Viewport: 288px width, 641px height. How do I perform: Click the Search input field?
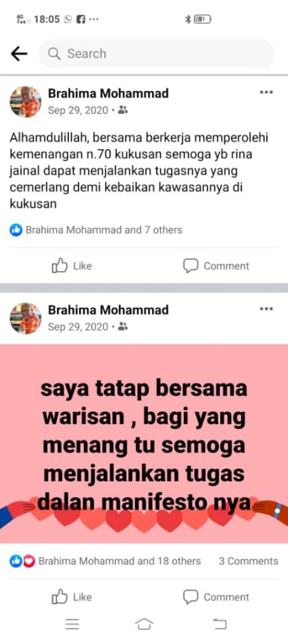(x=157, y=54)
